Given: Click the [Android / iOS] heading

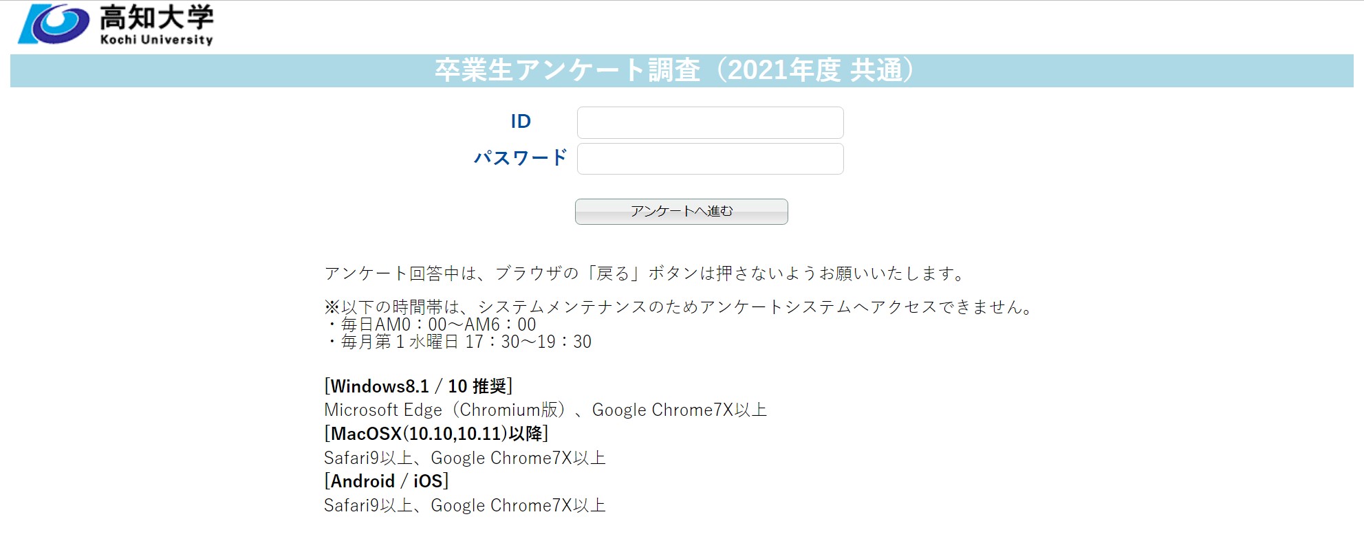Looking at the screenshot, I should click(x=387, y=481).
